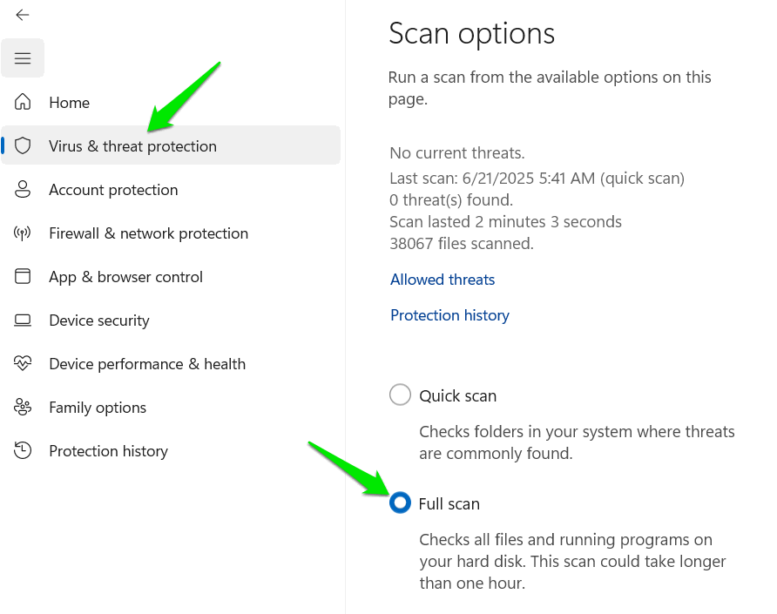Screen dimensions: 777x614
Task: Click the Home house icon
Action: (x=23, y=103)
